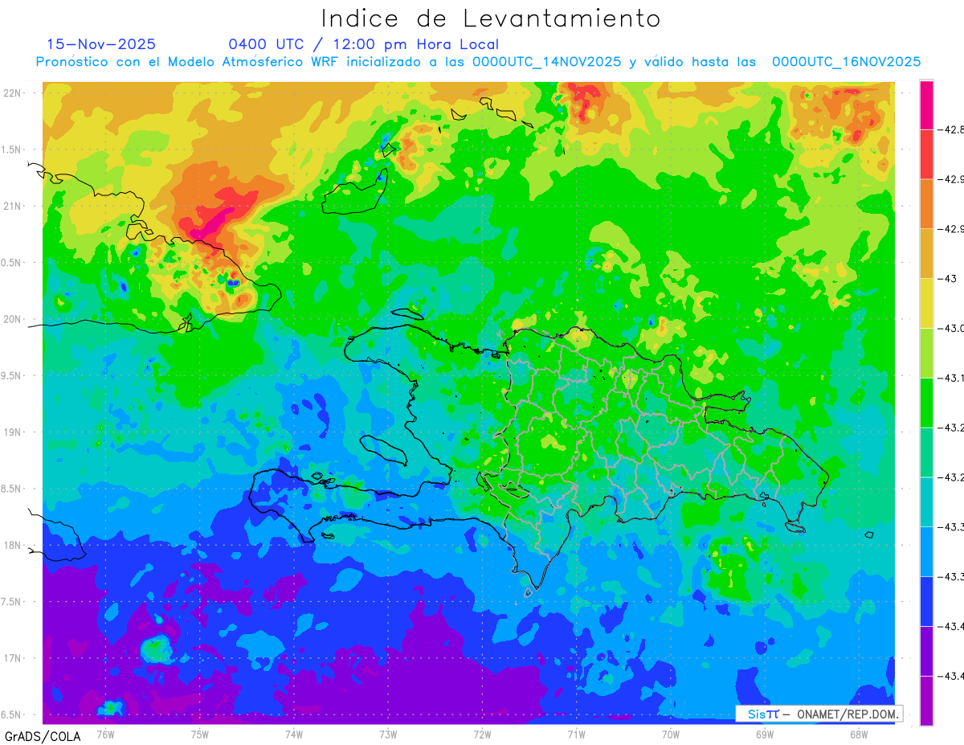Viewport: 964px width, 745px height.
Task: Click the amber-gold swatch in the color legend
Action: click(x=926, y=252)
